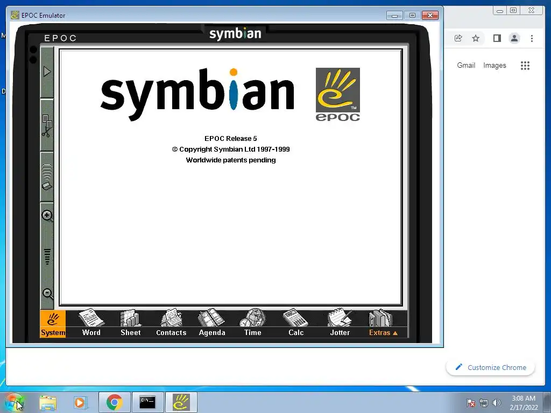The height and width of the screenshot is (413, 551).
Task: Click the EPOC Emulator taskbar button
Action: point(181,402)
